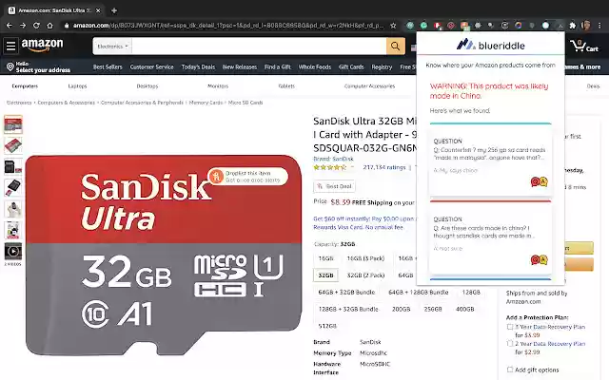Choose the 16GB (3 Pack) capacity option
609x380 pixels.
pyautogui.click(x=365, y=258)
